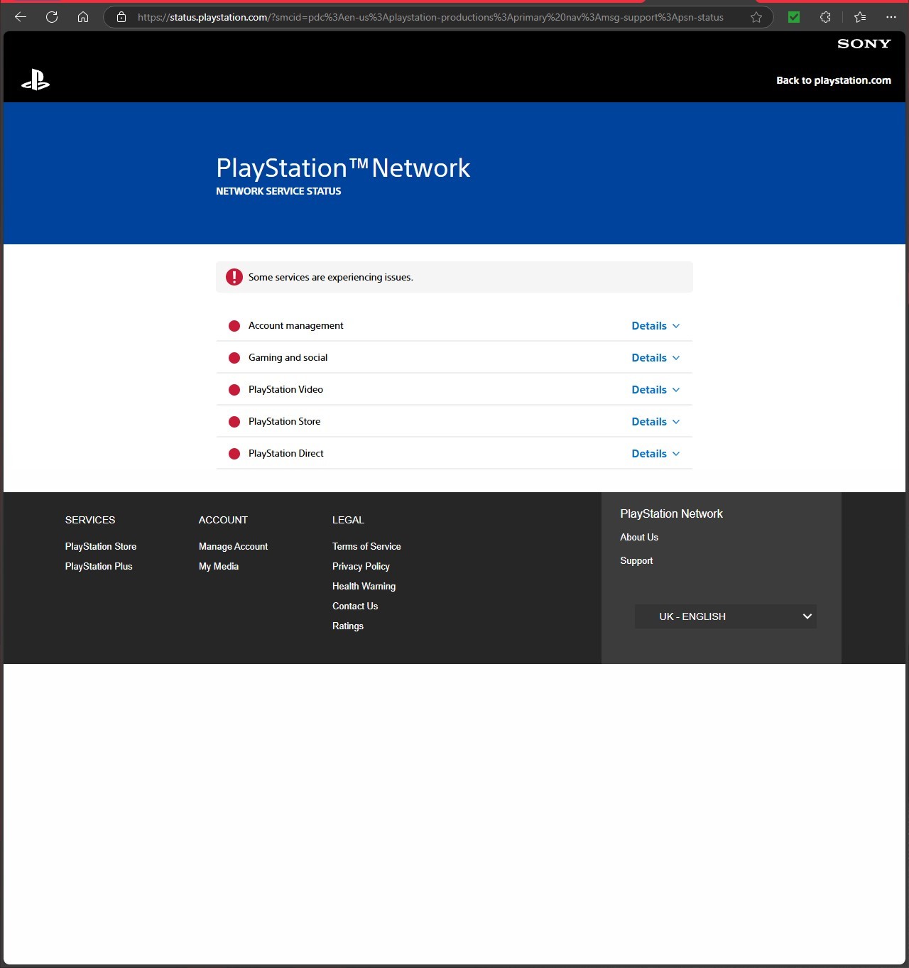Go back using the browser back arrow

pos(21,17)
